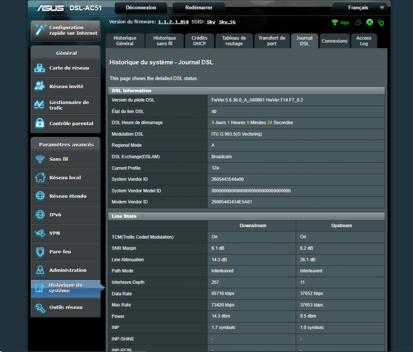Switch to the Access Log tab
This screenshot has width=413, height=352.
click(x=364, y=41)
